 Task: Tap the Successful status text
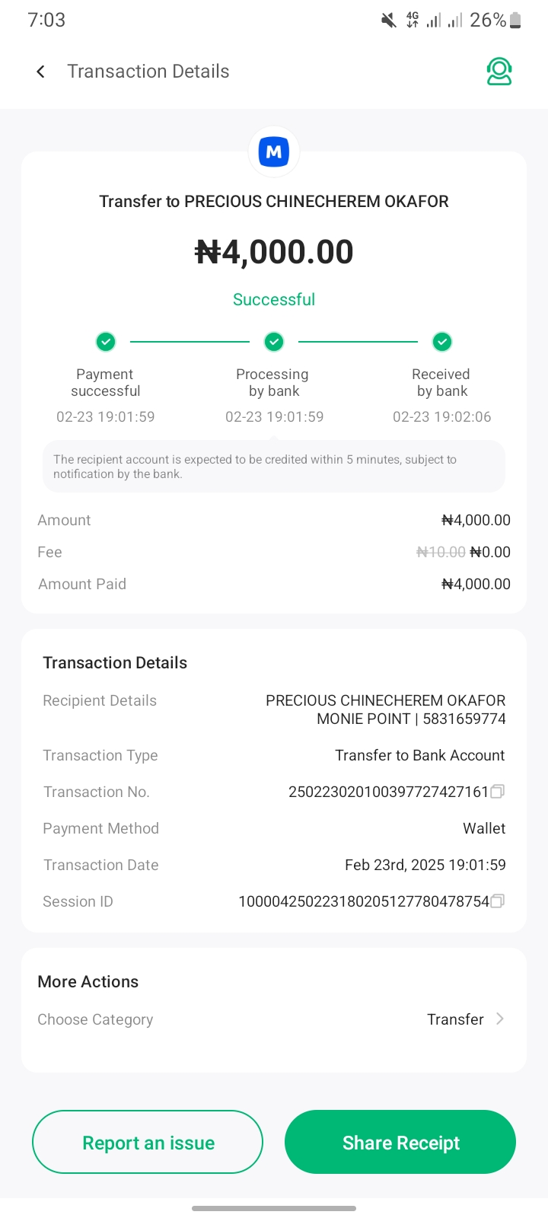(x=274, y=299)
